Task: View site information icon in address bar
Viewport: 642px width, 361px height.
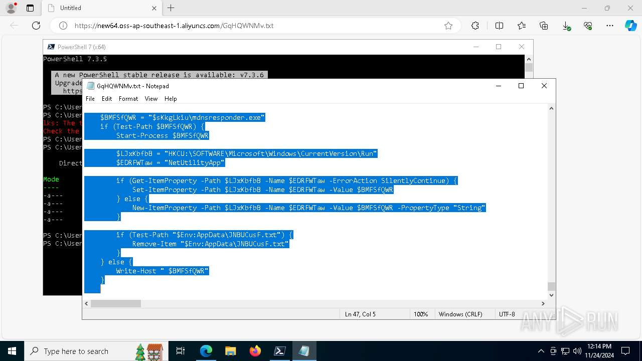Action: click(x=63, y=26)
